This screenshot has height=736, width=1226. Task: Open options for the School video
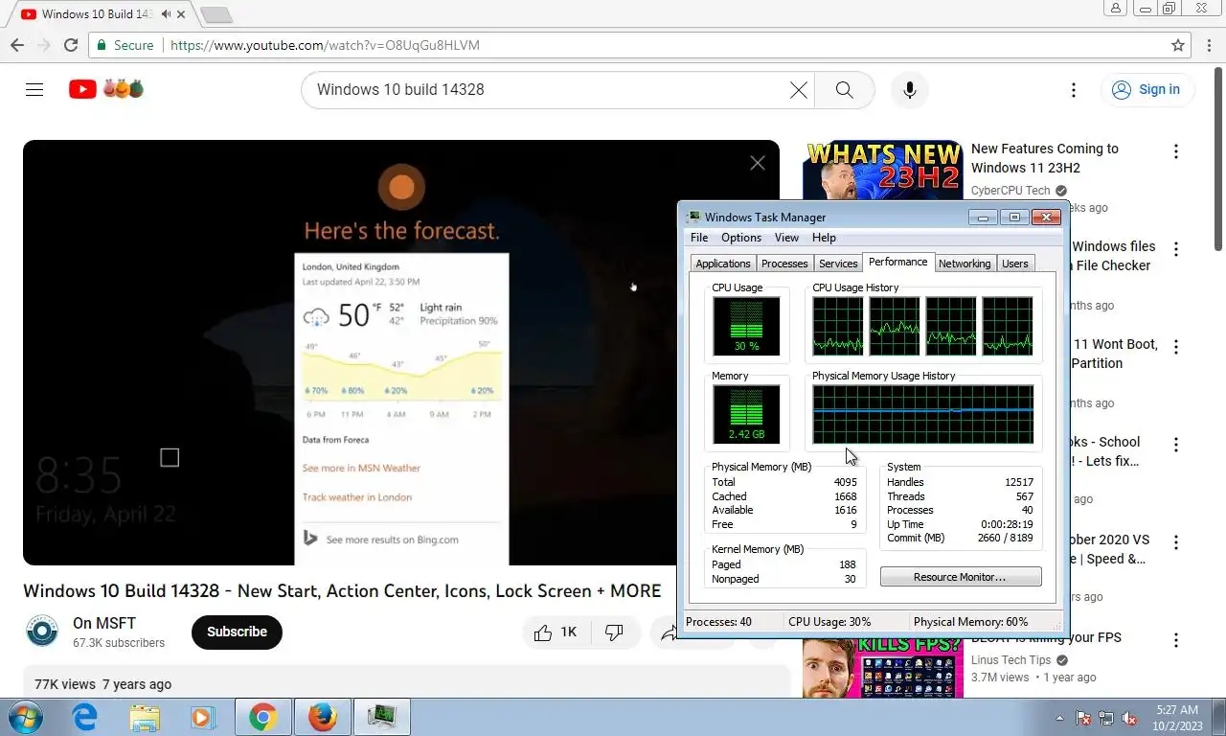click(x=1176, y=445)
